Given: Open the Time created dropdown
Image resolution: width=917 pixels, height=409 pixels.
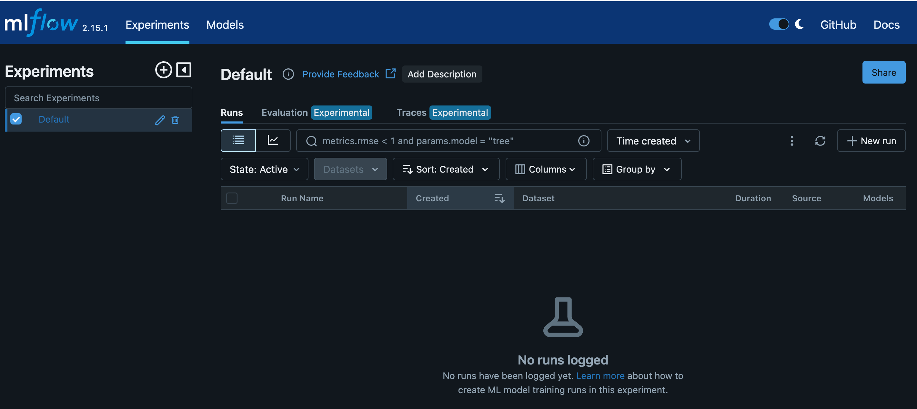Looking at the screenshot, I should pyautogui.click(x=653, y=141).
